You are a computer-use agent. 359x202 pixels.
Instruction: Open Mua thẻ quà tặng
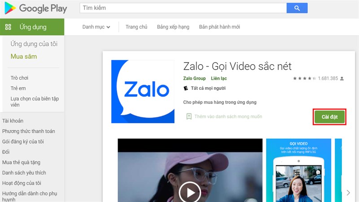tap(21, 162)
